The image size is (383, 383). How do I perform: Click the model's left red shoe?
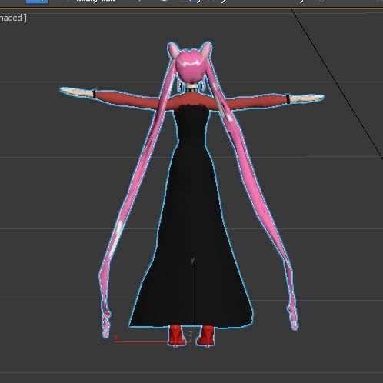(x=176, y=335)
